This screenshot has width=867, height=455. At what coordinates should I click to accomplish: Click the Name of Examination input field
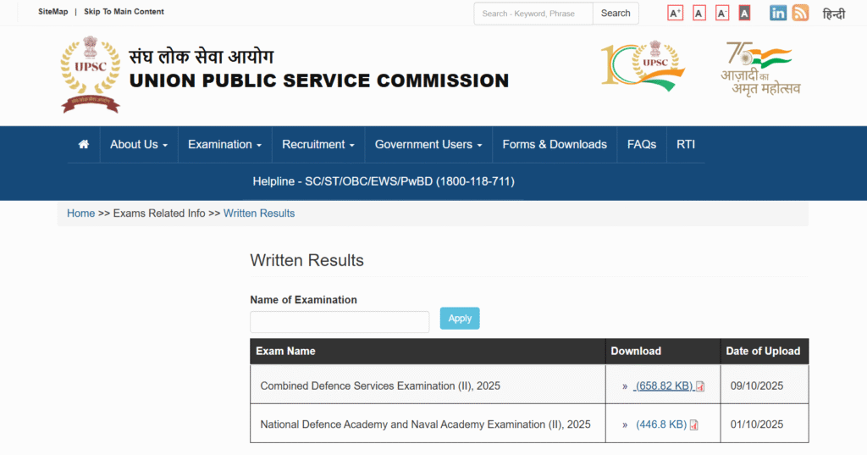(340, 322)
